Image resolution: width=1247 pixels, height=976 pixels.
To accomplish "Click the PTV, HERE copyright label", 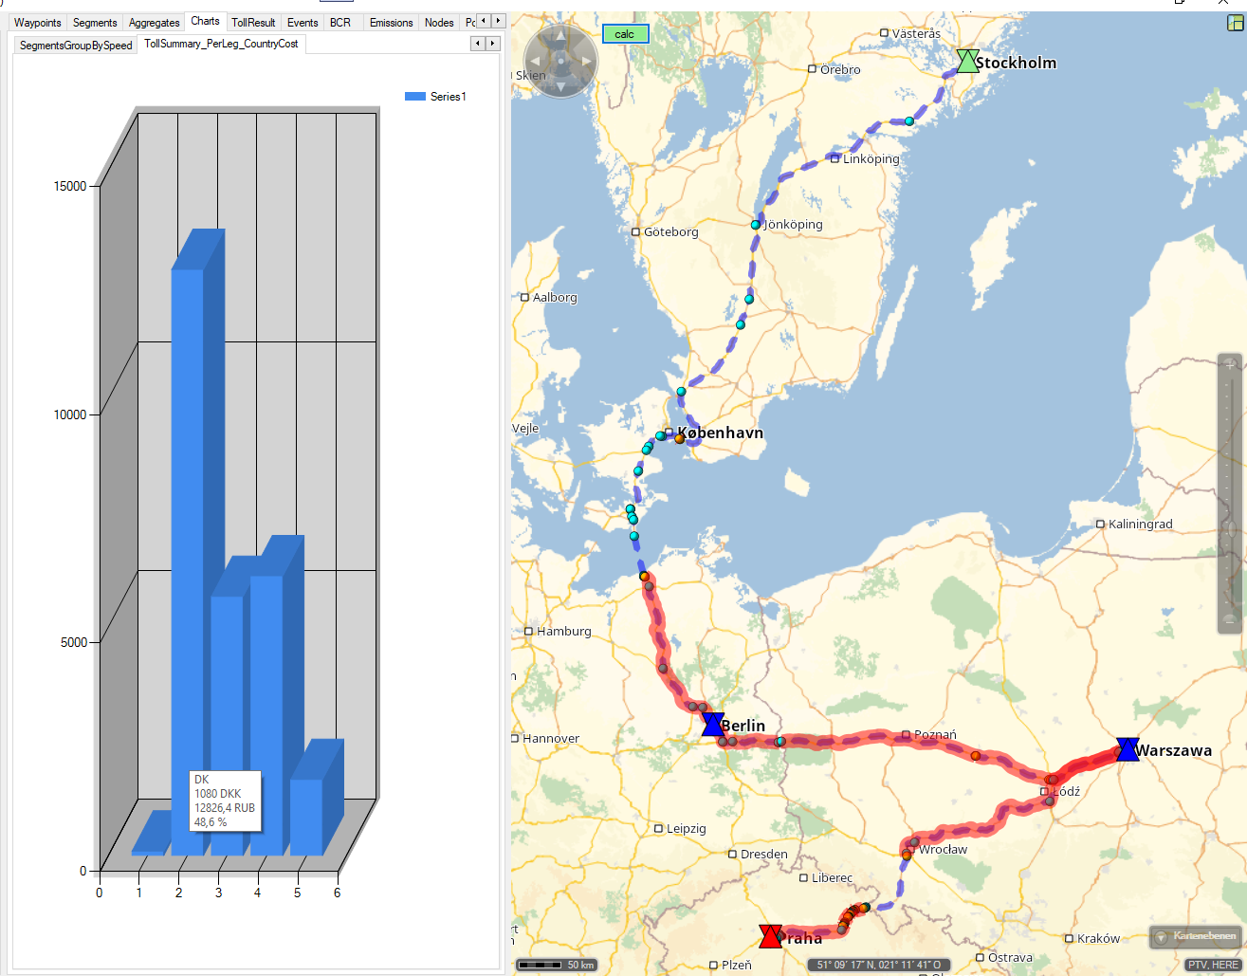I will (x=1213, y=965).
